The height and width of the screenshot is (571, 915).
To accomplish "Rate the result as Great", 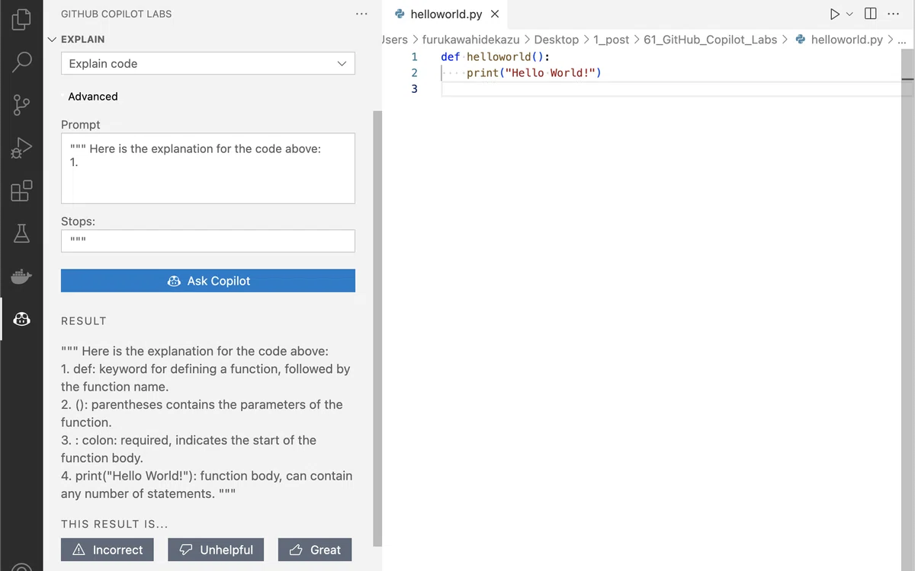I will tap(316, 550).
